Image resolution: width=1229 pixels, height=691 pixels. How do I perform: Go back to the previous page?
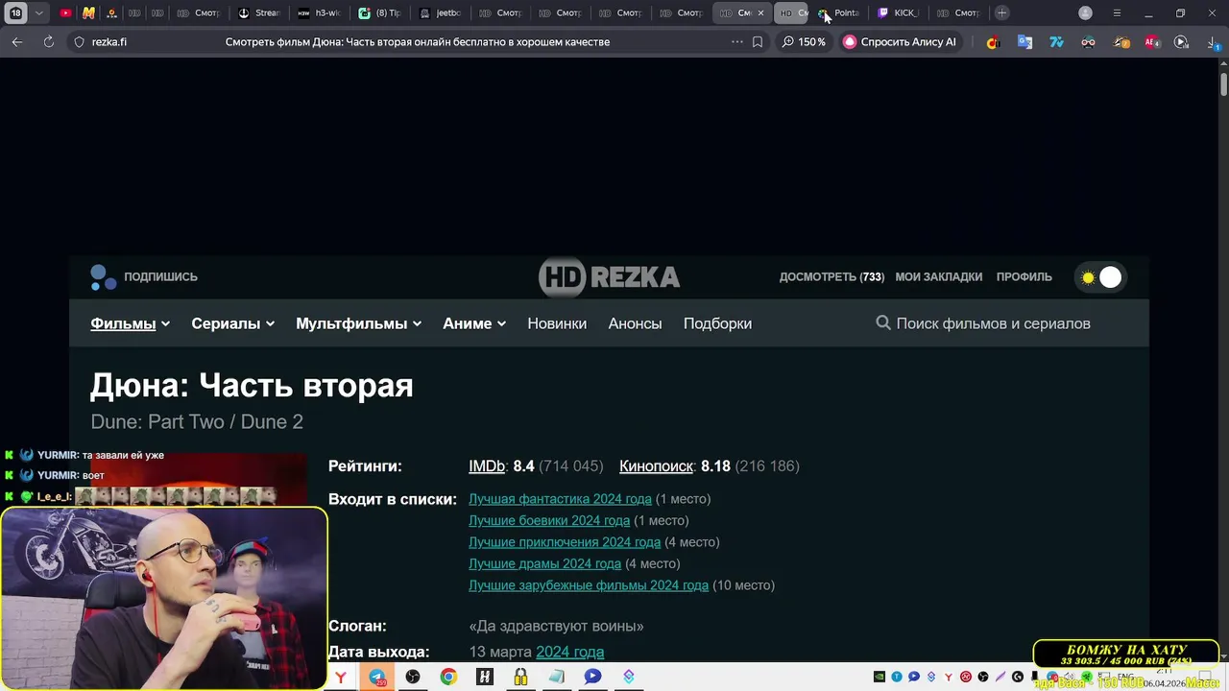coord(17,42)
